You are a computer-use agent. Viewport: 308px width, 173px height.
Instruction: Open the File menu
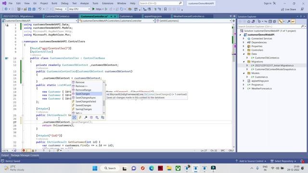tap(11, 3)
